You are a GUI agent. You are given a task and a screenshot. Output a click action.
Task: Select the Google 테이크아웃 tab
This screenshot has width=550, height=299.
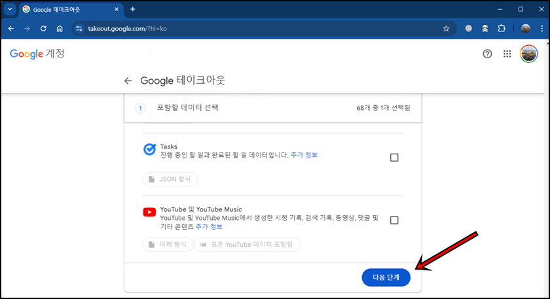click(71, 9)
